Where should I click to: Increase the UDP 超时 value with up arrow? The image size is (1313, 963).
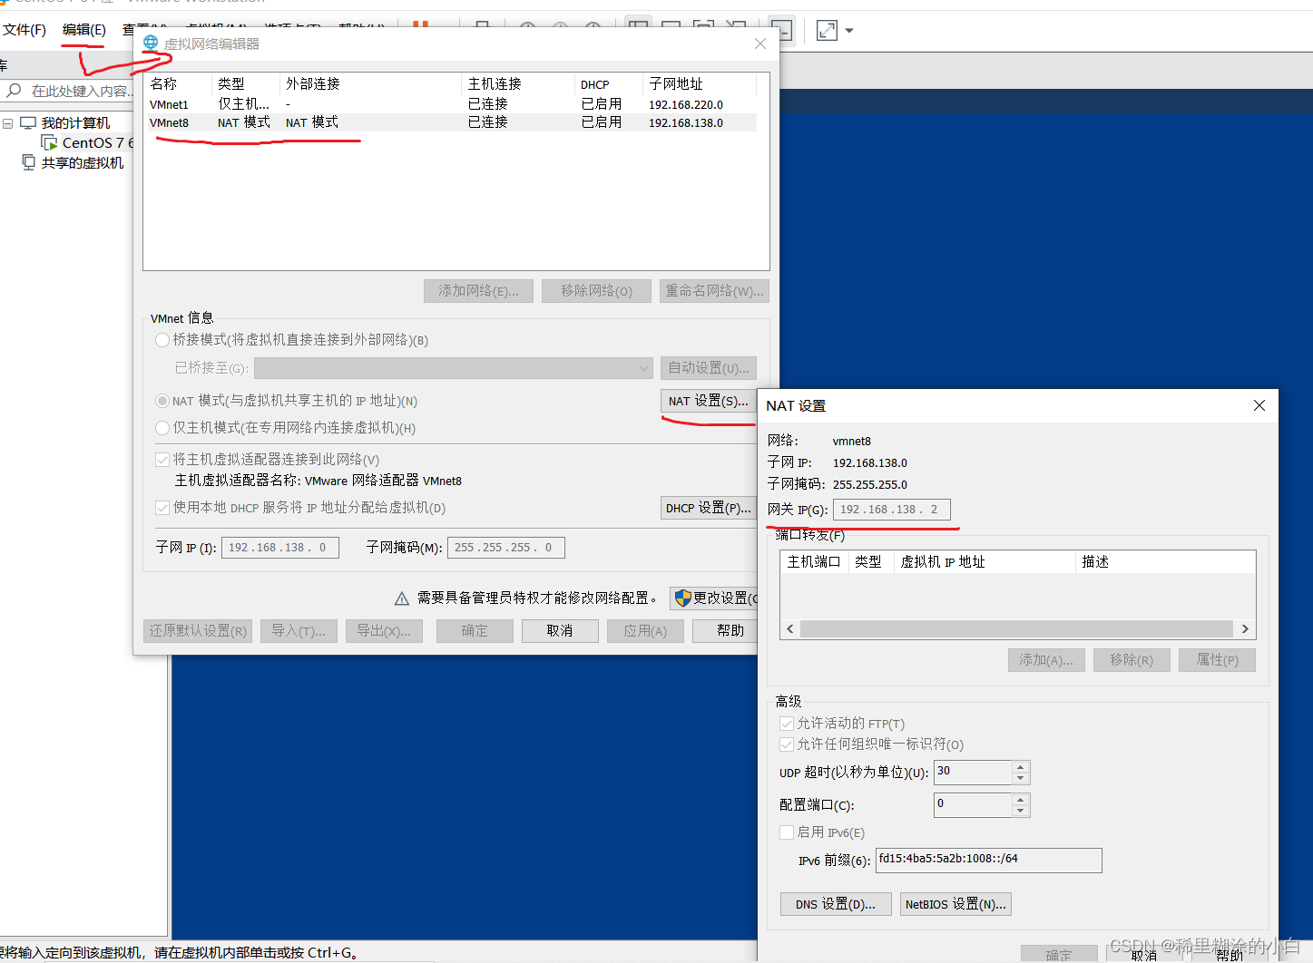tap(1021, 767)
